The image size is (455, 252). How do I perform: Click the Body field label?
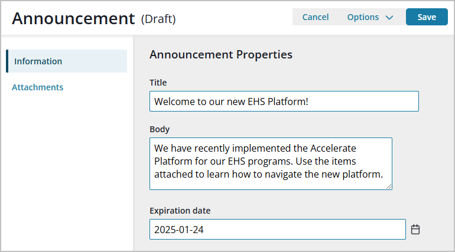[x=160, y=129]
